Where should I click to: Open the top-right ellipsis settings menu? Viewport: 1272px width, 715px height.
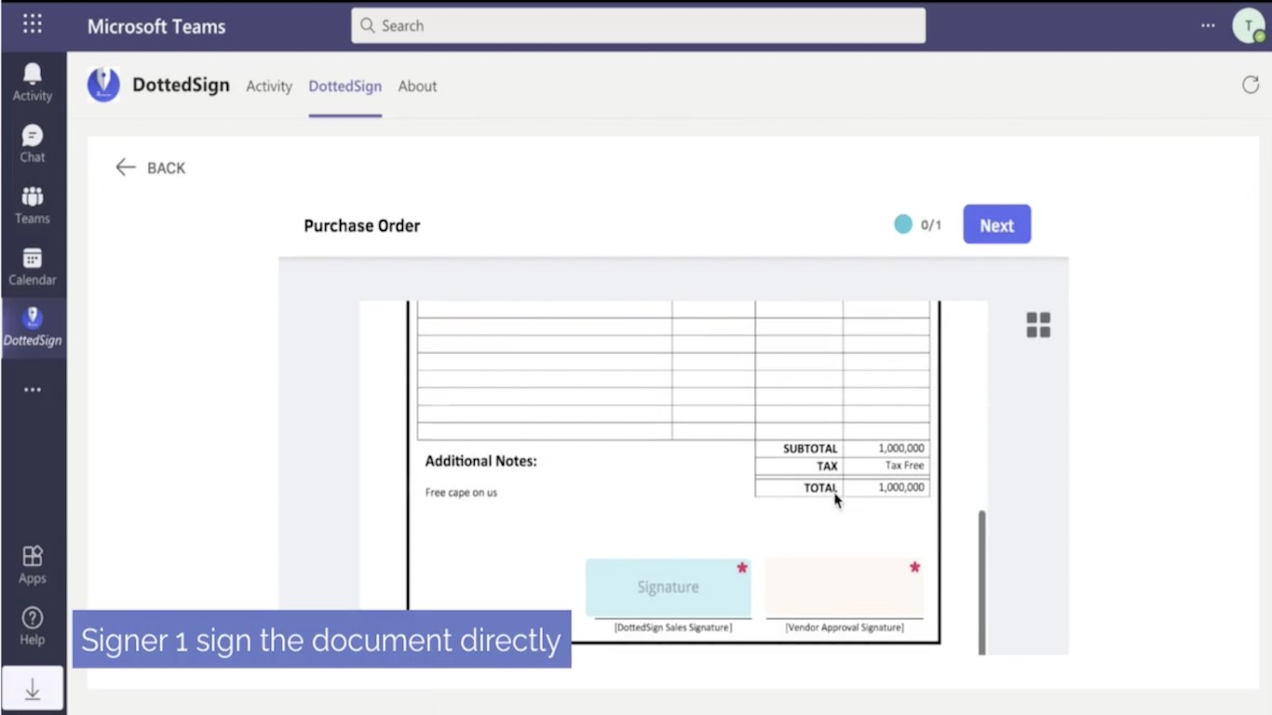1208,25
